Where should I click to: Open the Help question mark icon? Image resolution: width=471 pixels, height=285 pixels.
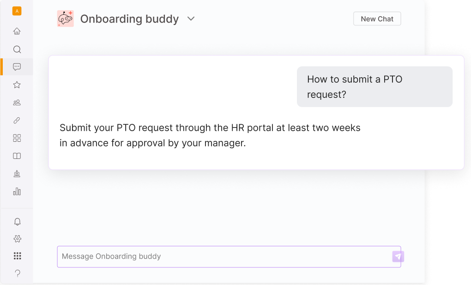pyautogui.click(x=18, y=273)
